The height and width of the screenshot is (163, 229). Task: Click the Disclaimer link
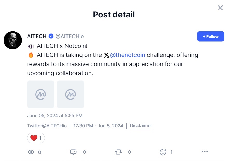coord(141,126)
